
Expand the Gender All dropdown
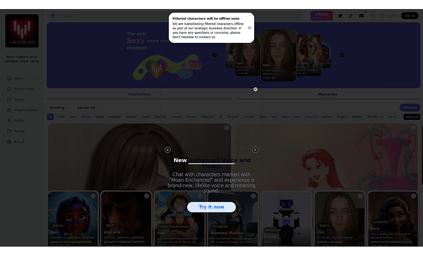[89, 108]
